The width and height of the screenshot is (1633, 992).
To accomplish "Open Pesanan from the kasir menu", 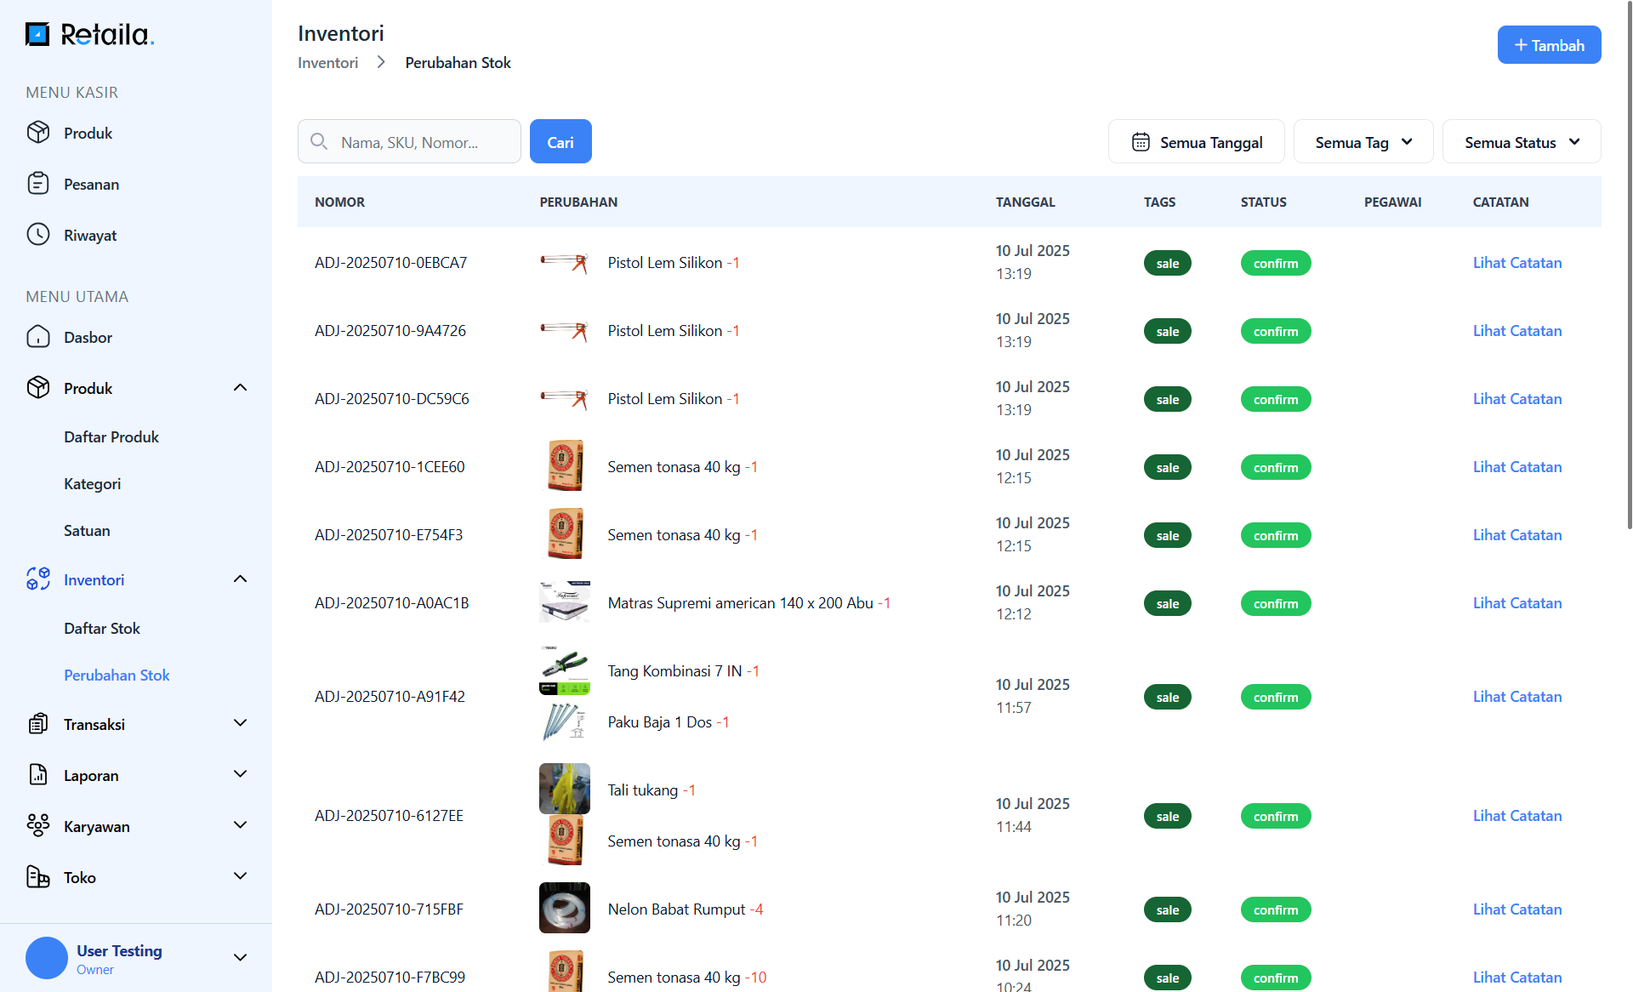I will coord(90,185).
